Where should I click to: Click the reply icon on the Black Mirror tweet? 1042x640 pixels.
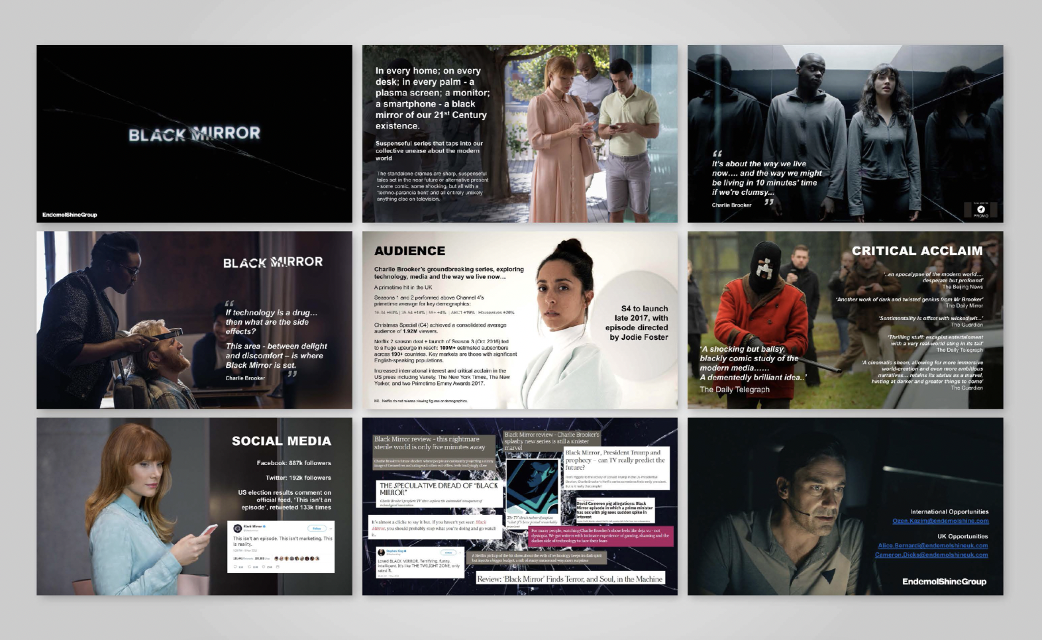point(235,566)
